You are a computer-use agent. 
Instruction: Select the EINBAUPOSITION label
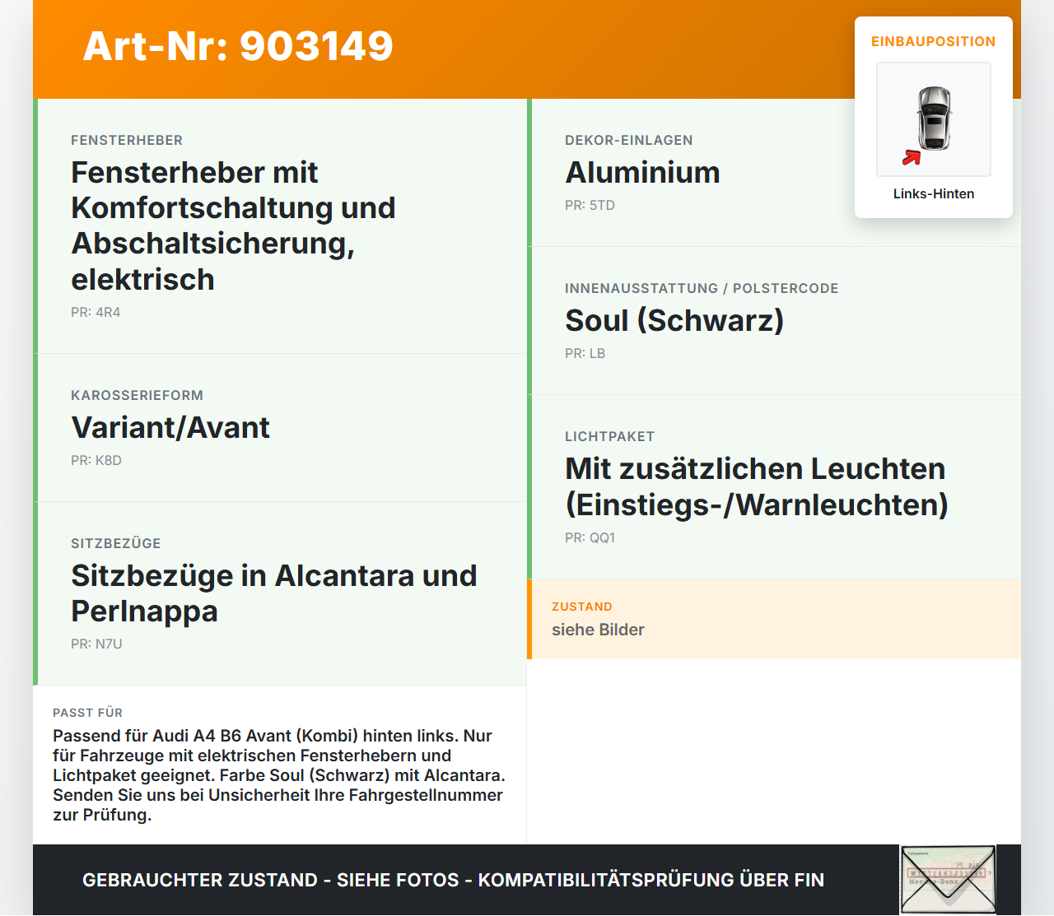point(934,41)
